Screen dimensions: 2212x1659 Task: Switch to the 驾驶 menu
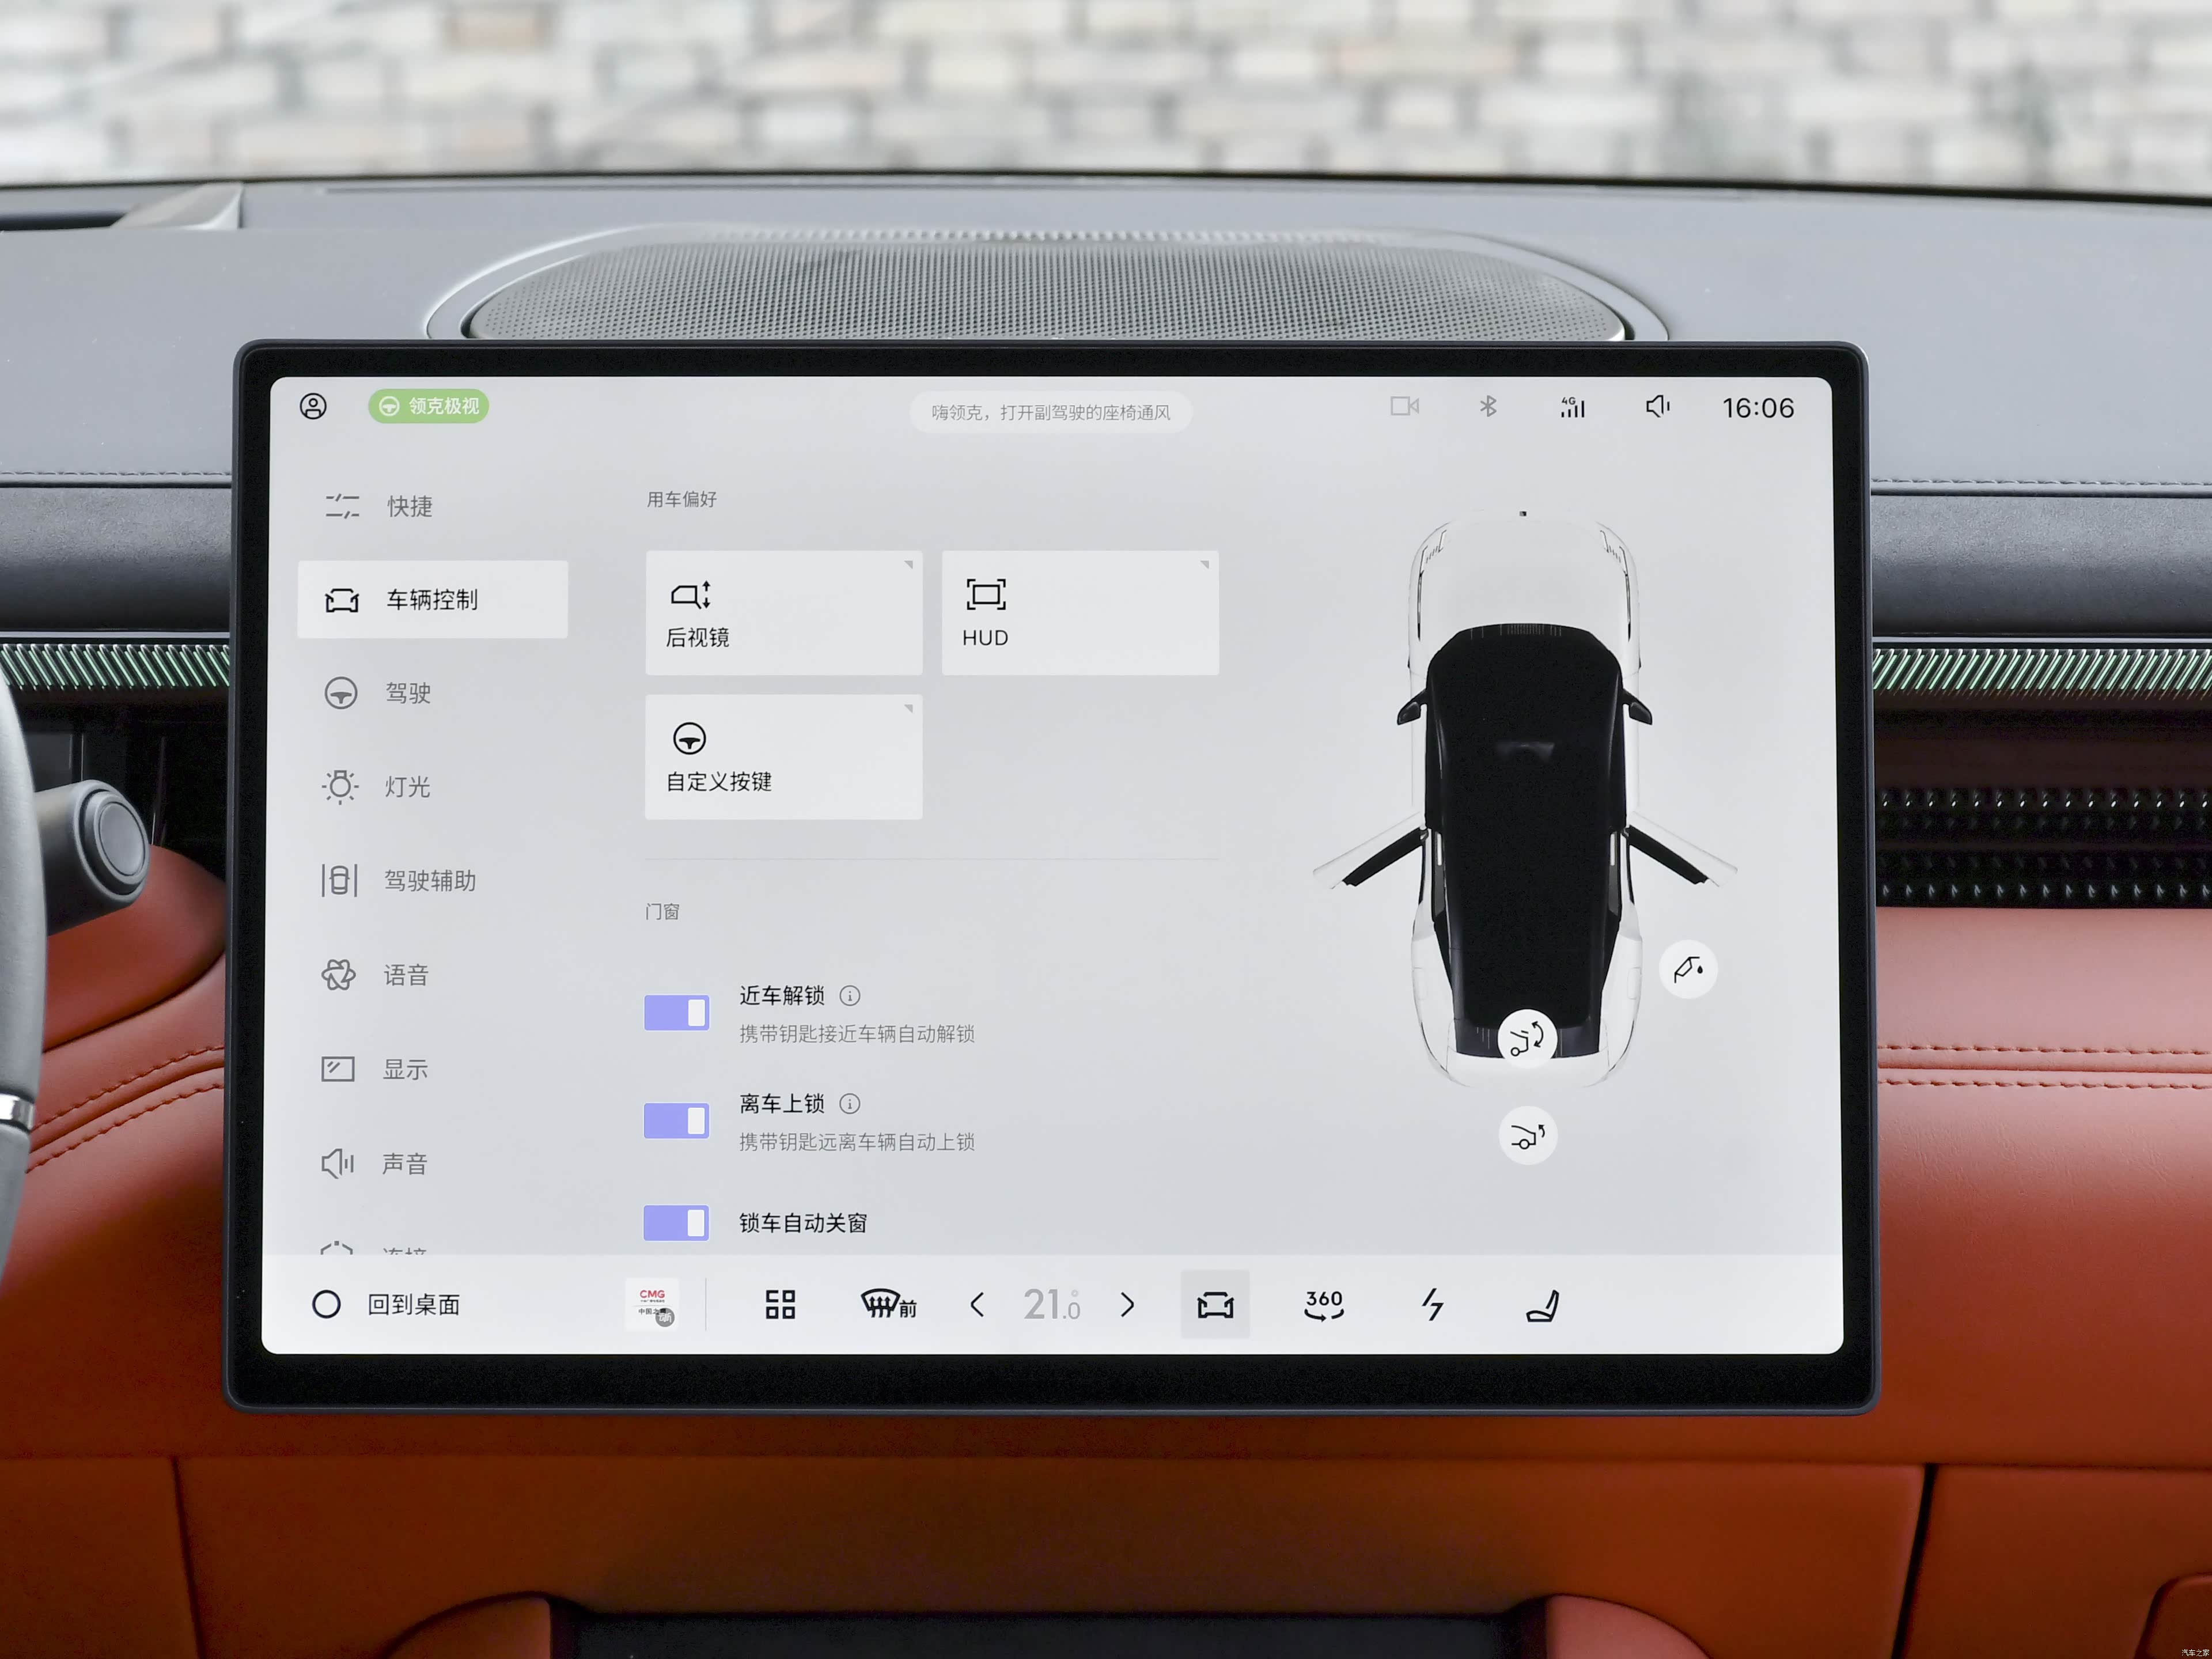(x=407, y=693)
